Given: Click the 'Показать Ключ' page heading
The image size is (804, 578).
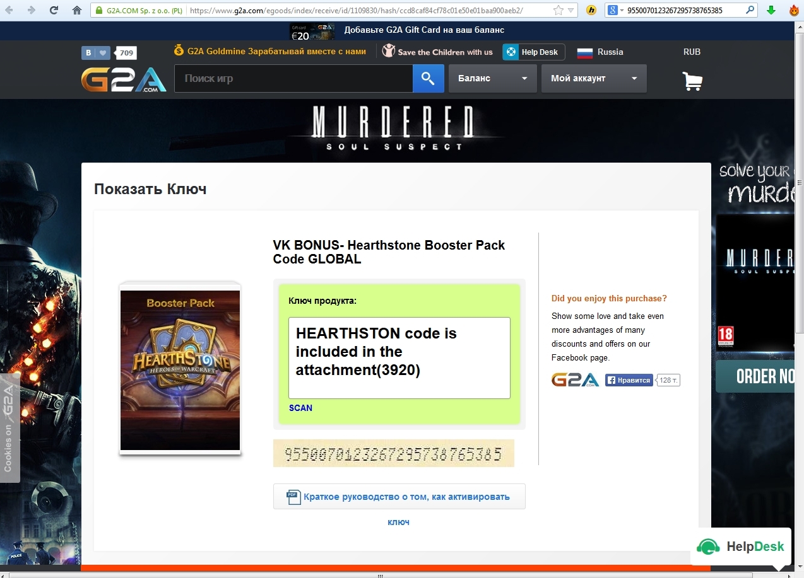Looking at the screenshot, I should pyautogui.click(x=150, y=188).
